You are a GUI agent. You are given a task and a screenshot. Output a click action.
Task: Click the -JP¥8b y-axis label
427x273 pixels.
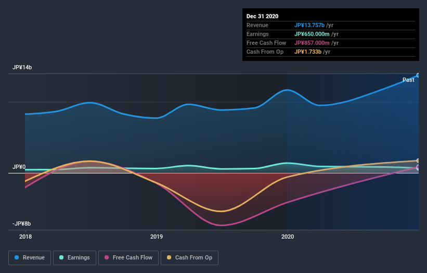point(21,224)
